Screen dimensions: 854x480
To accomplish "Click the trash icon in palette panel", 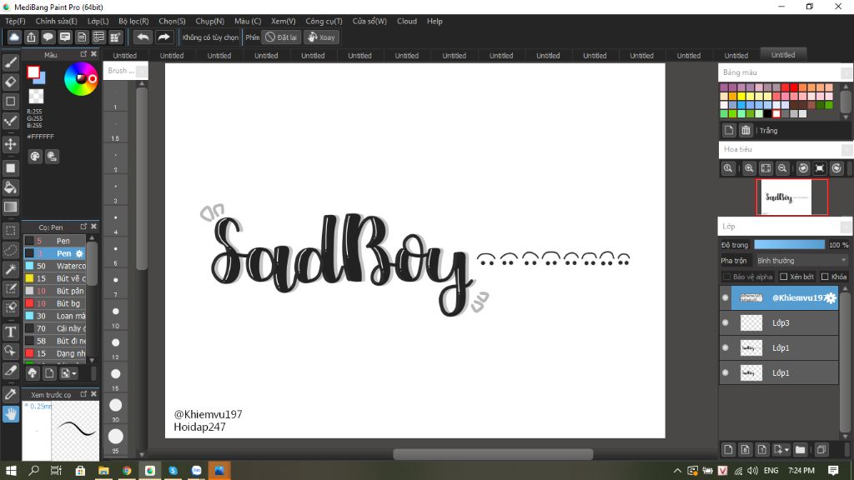I will [x=746, y=130].
